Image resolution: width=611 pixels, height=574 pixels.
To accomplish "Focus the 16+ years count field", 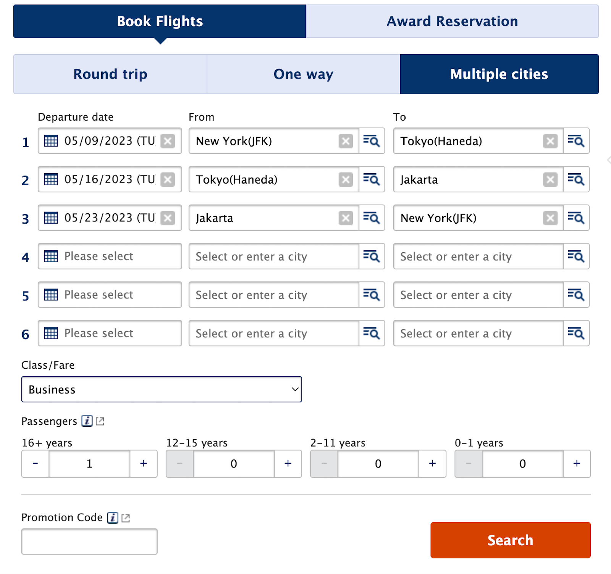I will tap(89, 464).
